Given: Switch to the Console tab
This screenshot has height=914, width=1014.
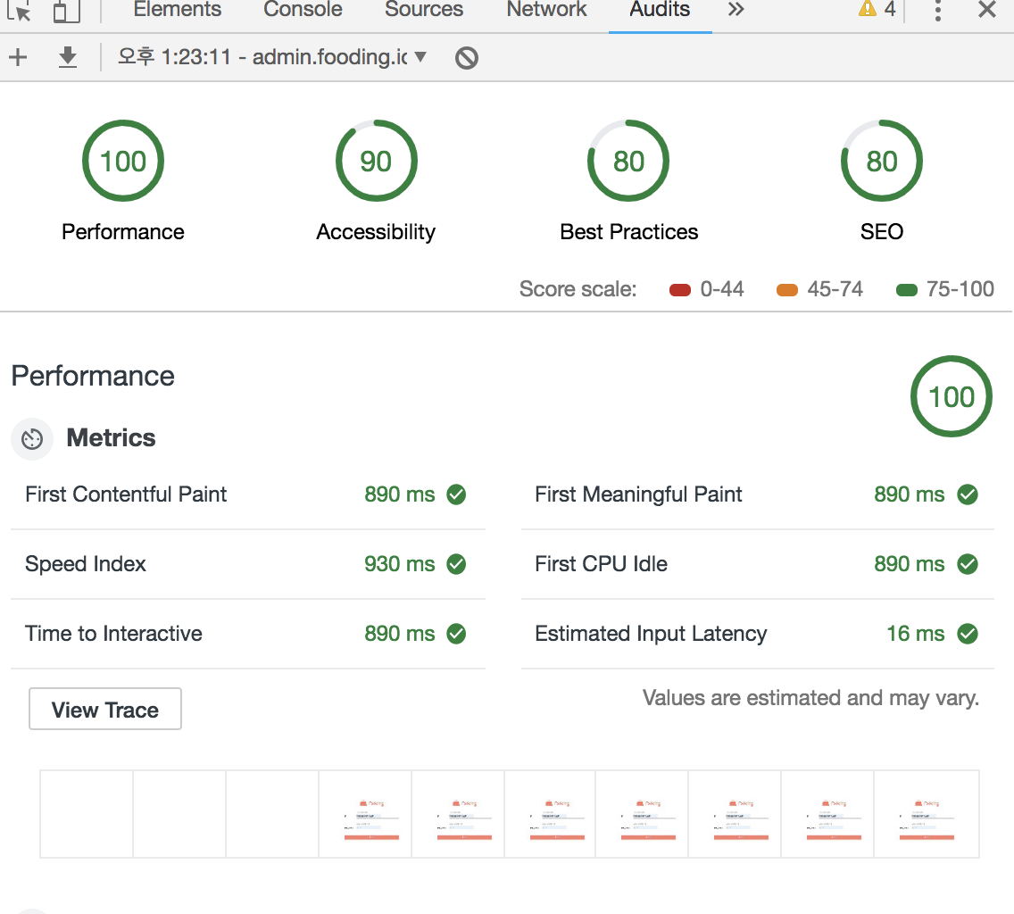Looking at the screenshot, I should tap(303, 10).
